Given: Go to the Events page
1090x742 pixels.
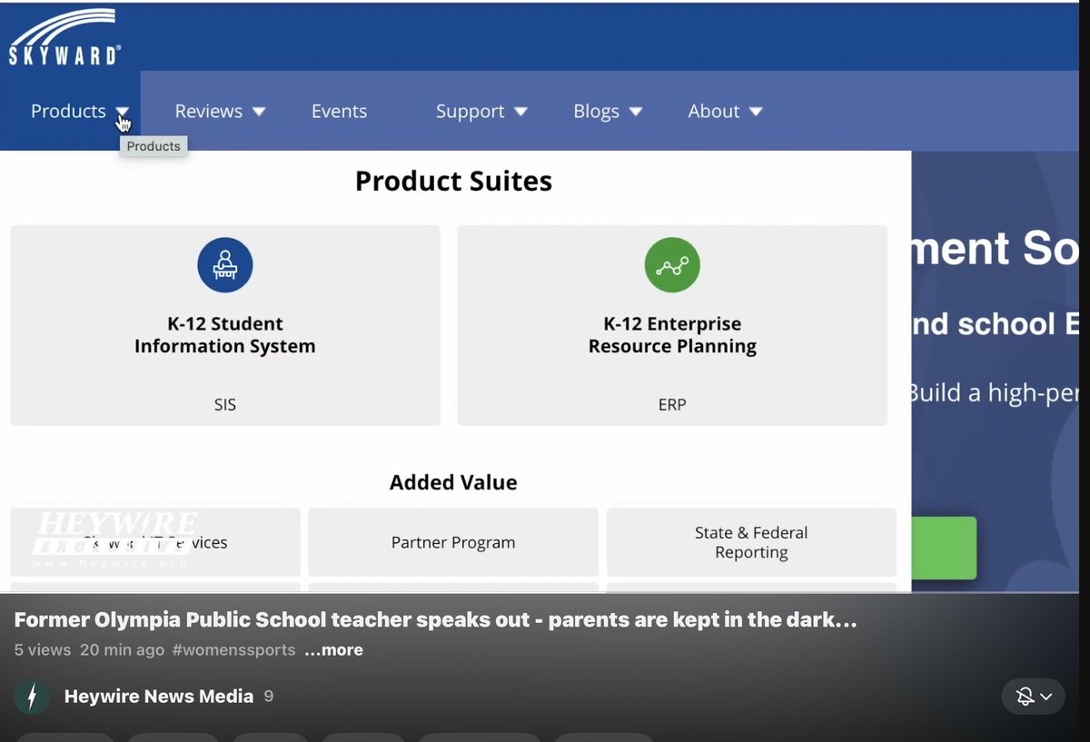Looking at the screenshot, I should click(x=339, y=111).
